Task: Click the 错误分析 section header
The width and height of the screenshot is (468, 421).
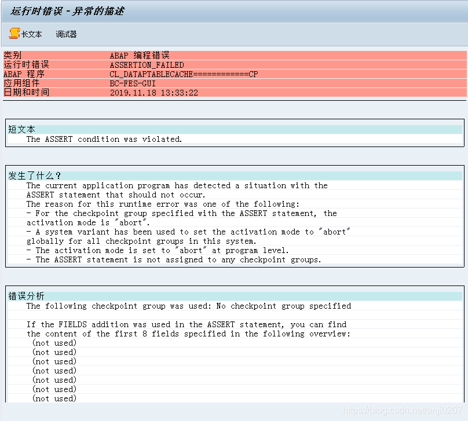Action: [24, 296]
